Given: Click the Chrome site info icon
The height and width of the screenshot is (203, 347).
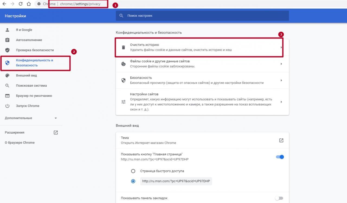Looking at the screenshot, I should tap(39, 4).
